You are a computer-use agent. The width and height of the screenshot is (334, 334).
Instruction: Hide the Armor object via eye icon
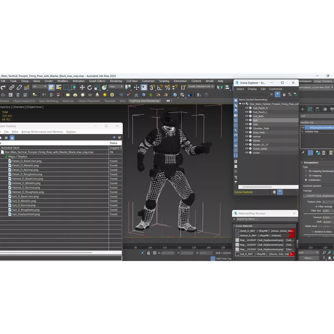click(x=247, y=152)
